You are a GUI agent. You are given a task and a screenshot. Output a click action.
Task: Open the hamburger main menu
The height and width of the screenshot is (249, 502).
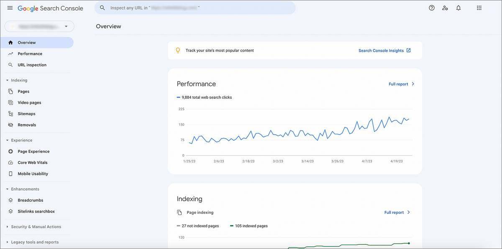(x=10, y=8)
